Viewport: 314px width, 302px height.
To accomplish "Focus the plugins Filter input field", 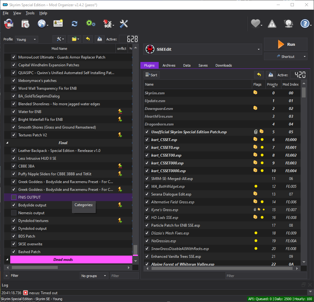I will 266,276.
